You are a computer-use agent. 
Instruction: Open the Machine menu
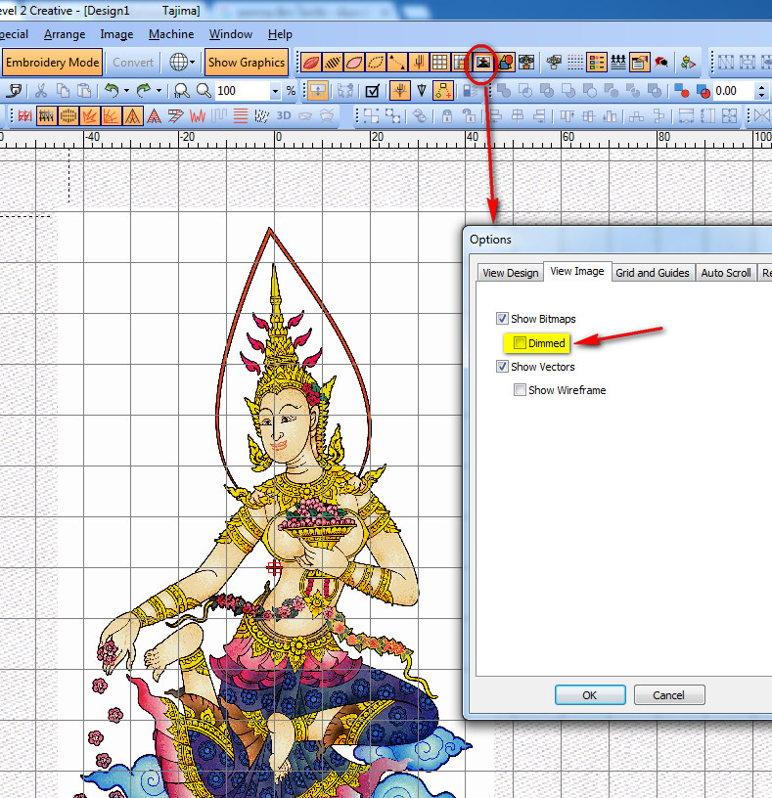coord(171,34)
